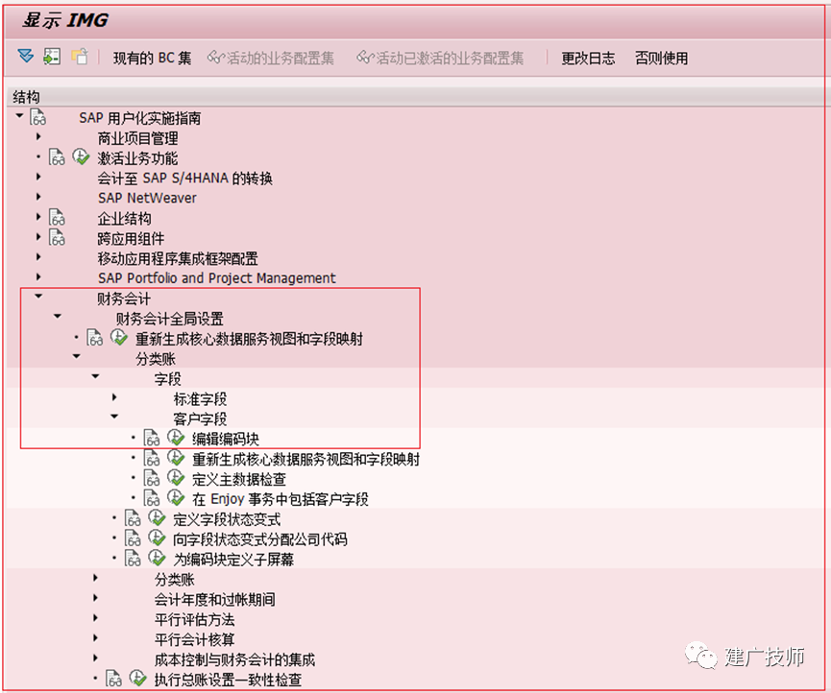Select the 编辑编码块 tree entry text
The image size is (831, 693).
226,439
